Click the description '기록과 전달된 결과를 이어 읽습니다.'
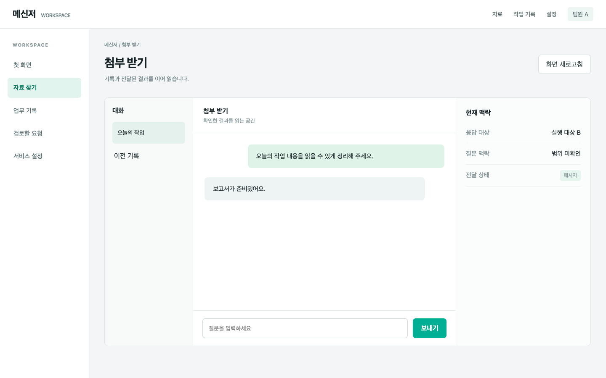 (x=146, y=79)
